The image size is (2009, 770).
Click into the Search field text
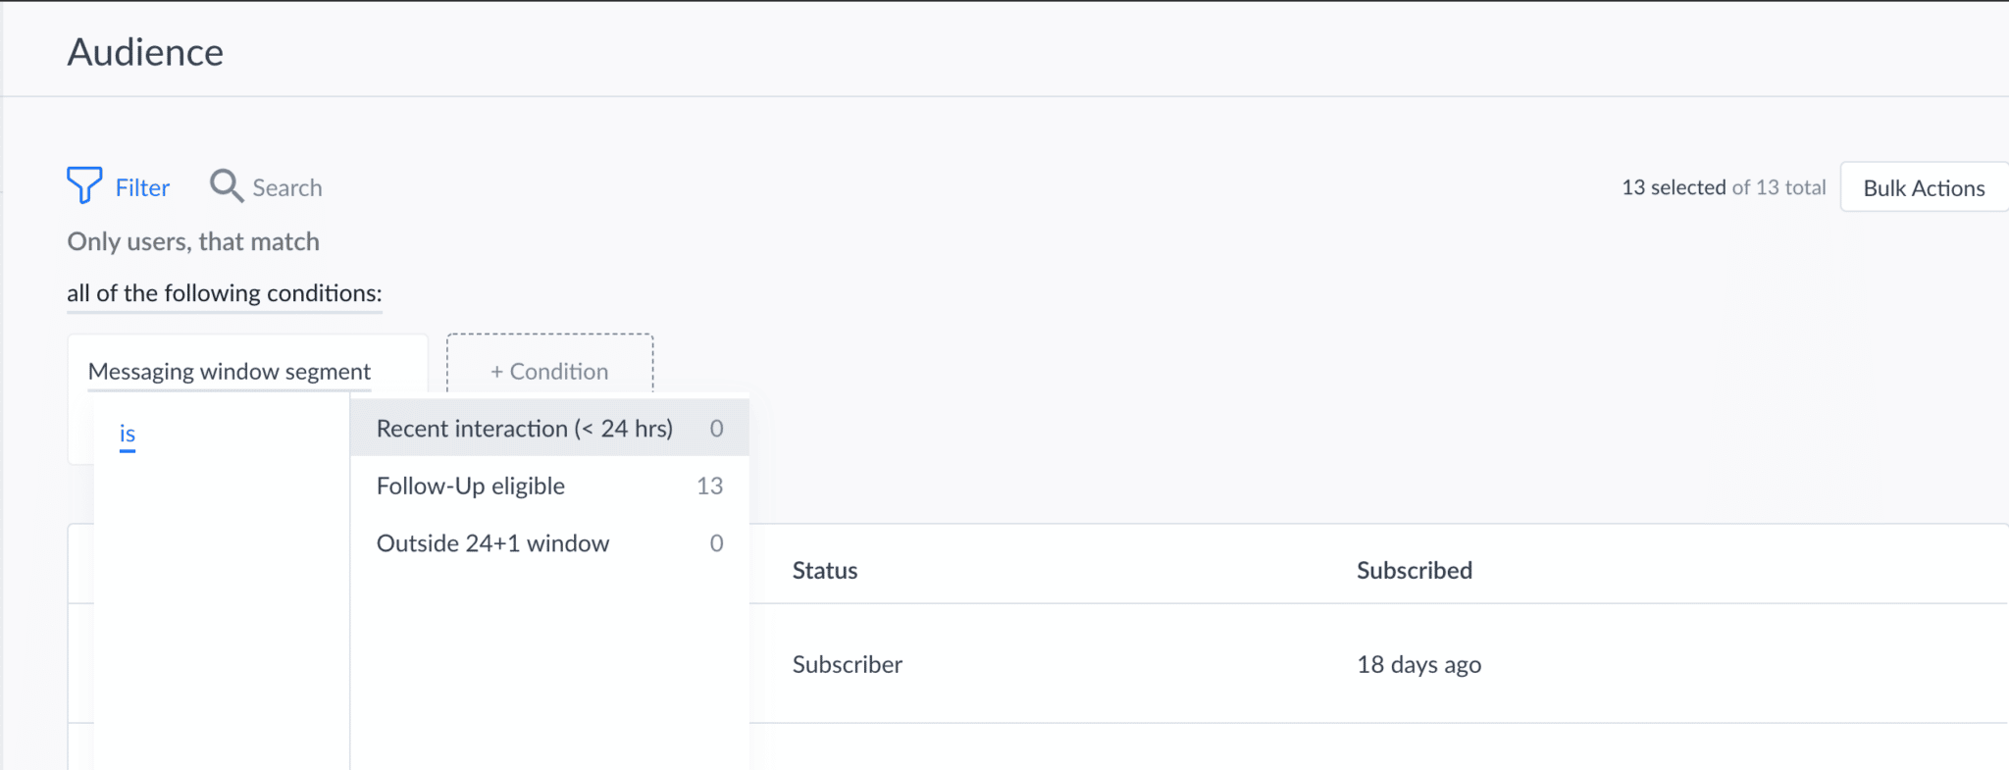pyautogui.click(x=286, y=187)
